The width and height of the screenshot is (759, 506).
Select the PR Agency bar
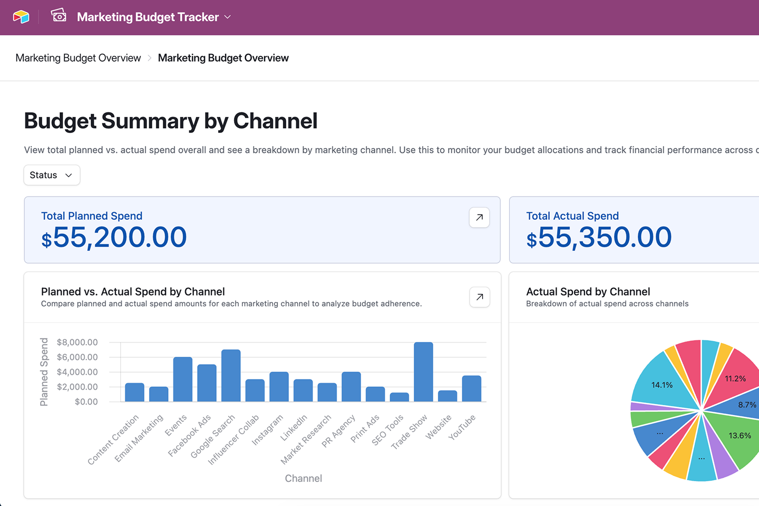tap(351, 387)
